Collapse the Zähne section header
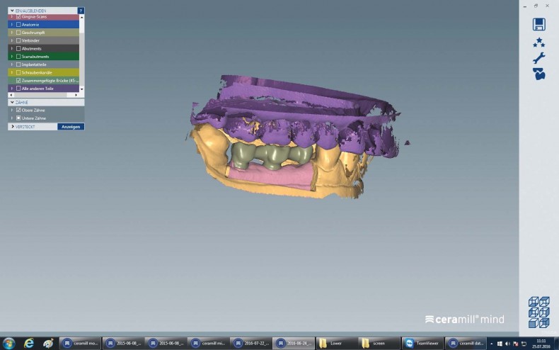Screen dimensions: 559x350 (11, 102)
